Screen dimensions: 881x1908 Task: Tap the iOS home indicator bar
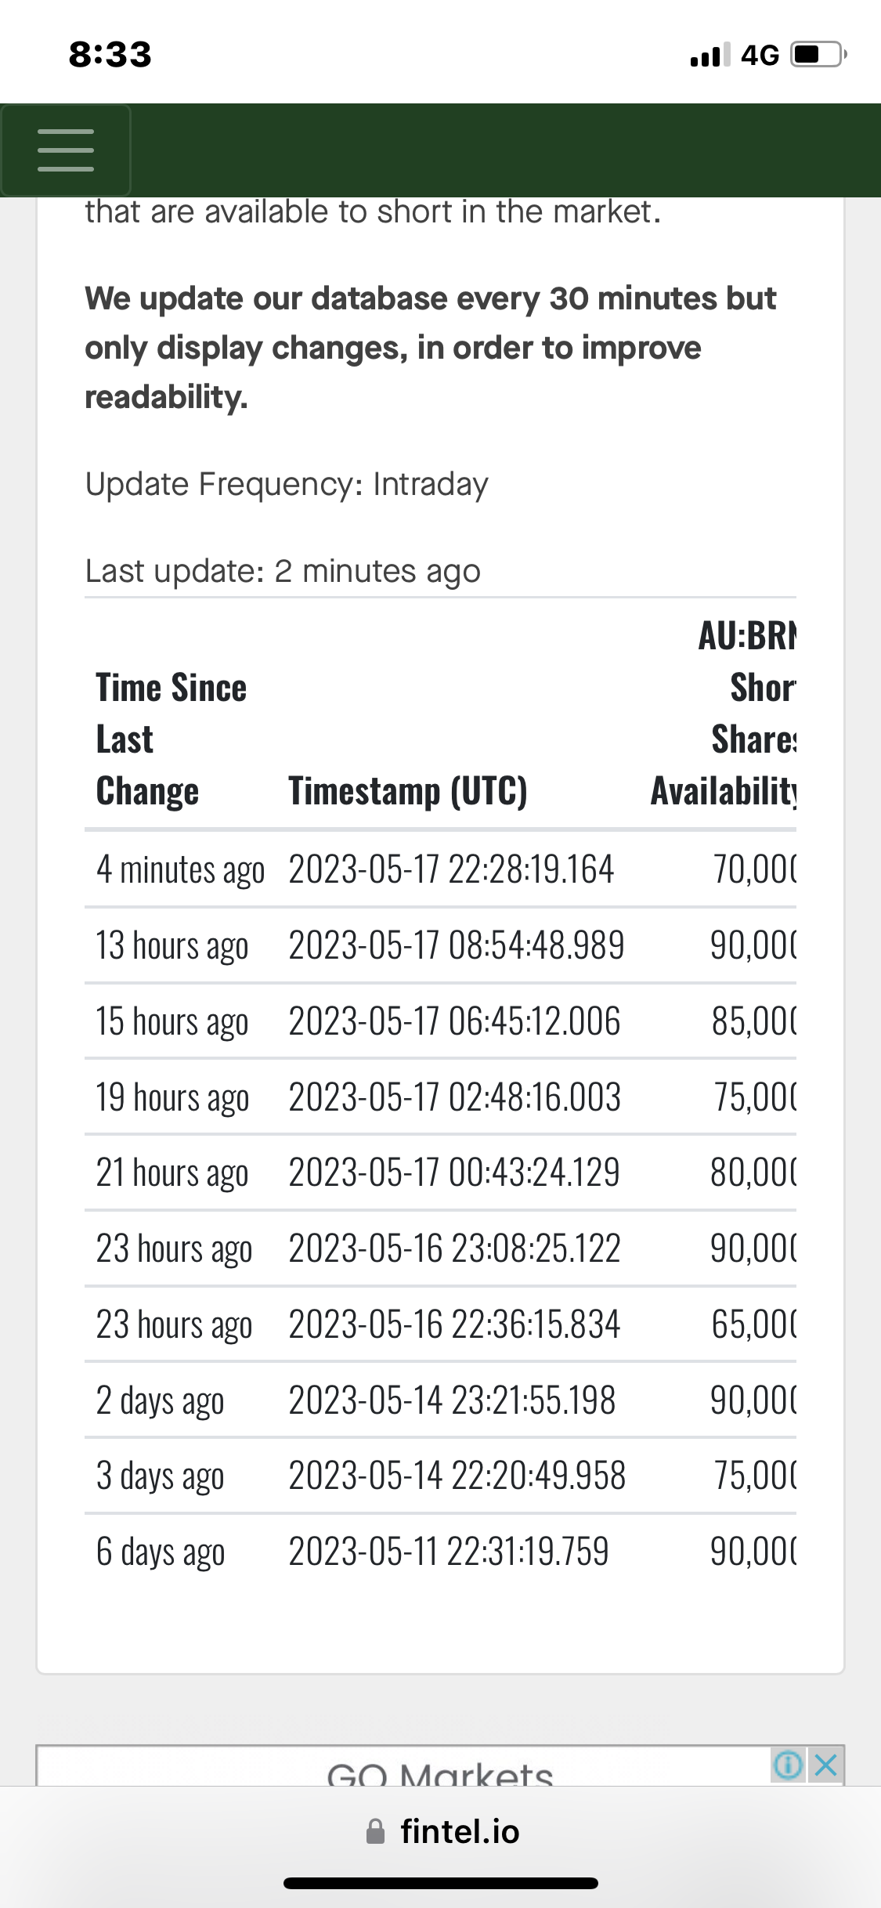pos(441,1883)
